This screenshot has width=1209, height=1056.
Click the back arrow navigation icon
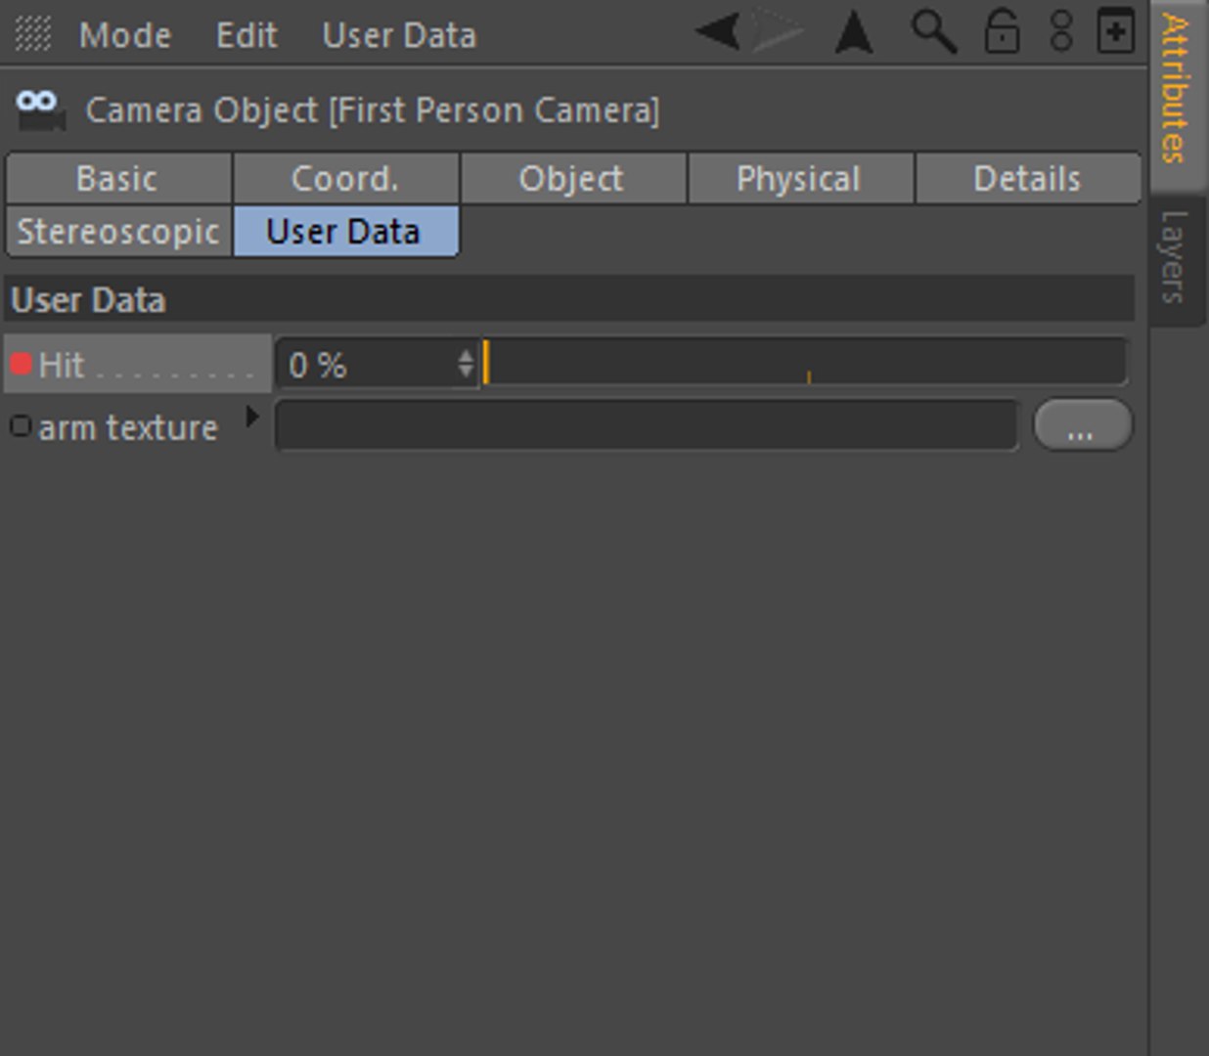click(x=719, y=32)
